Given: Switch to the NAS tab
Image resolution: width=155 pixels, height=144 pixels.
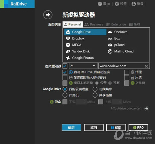Looking at the screenshot, I should (x=135, y=24).
